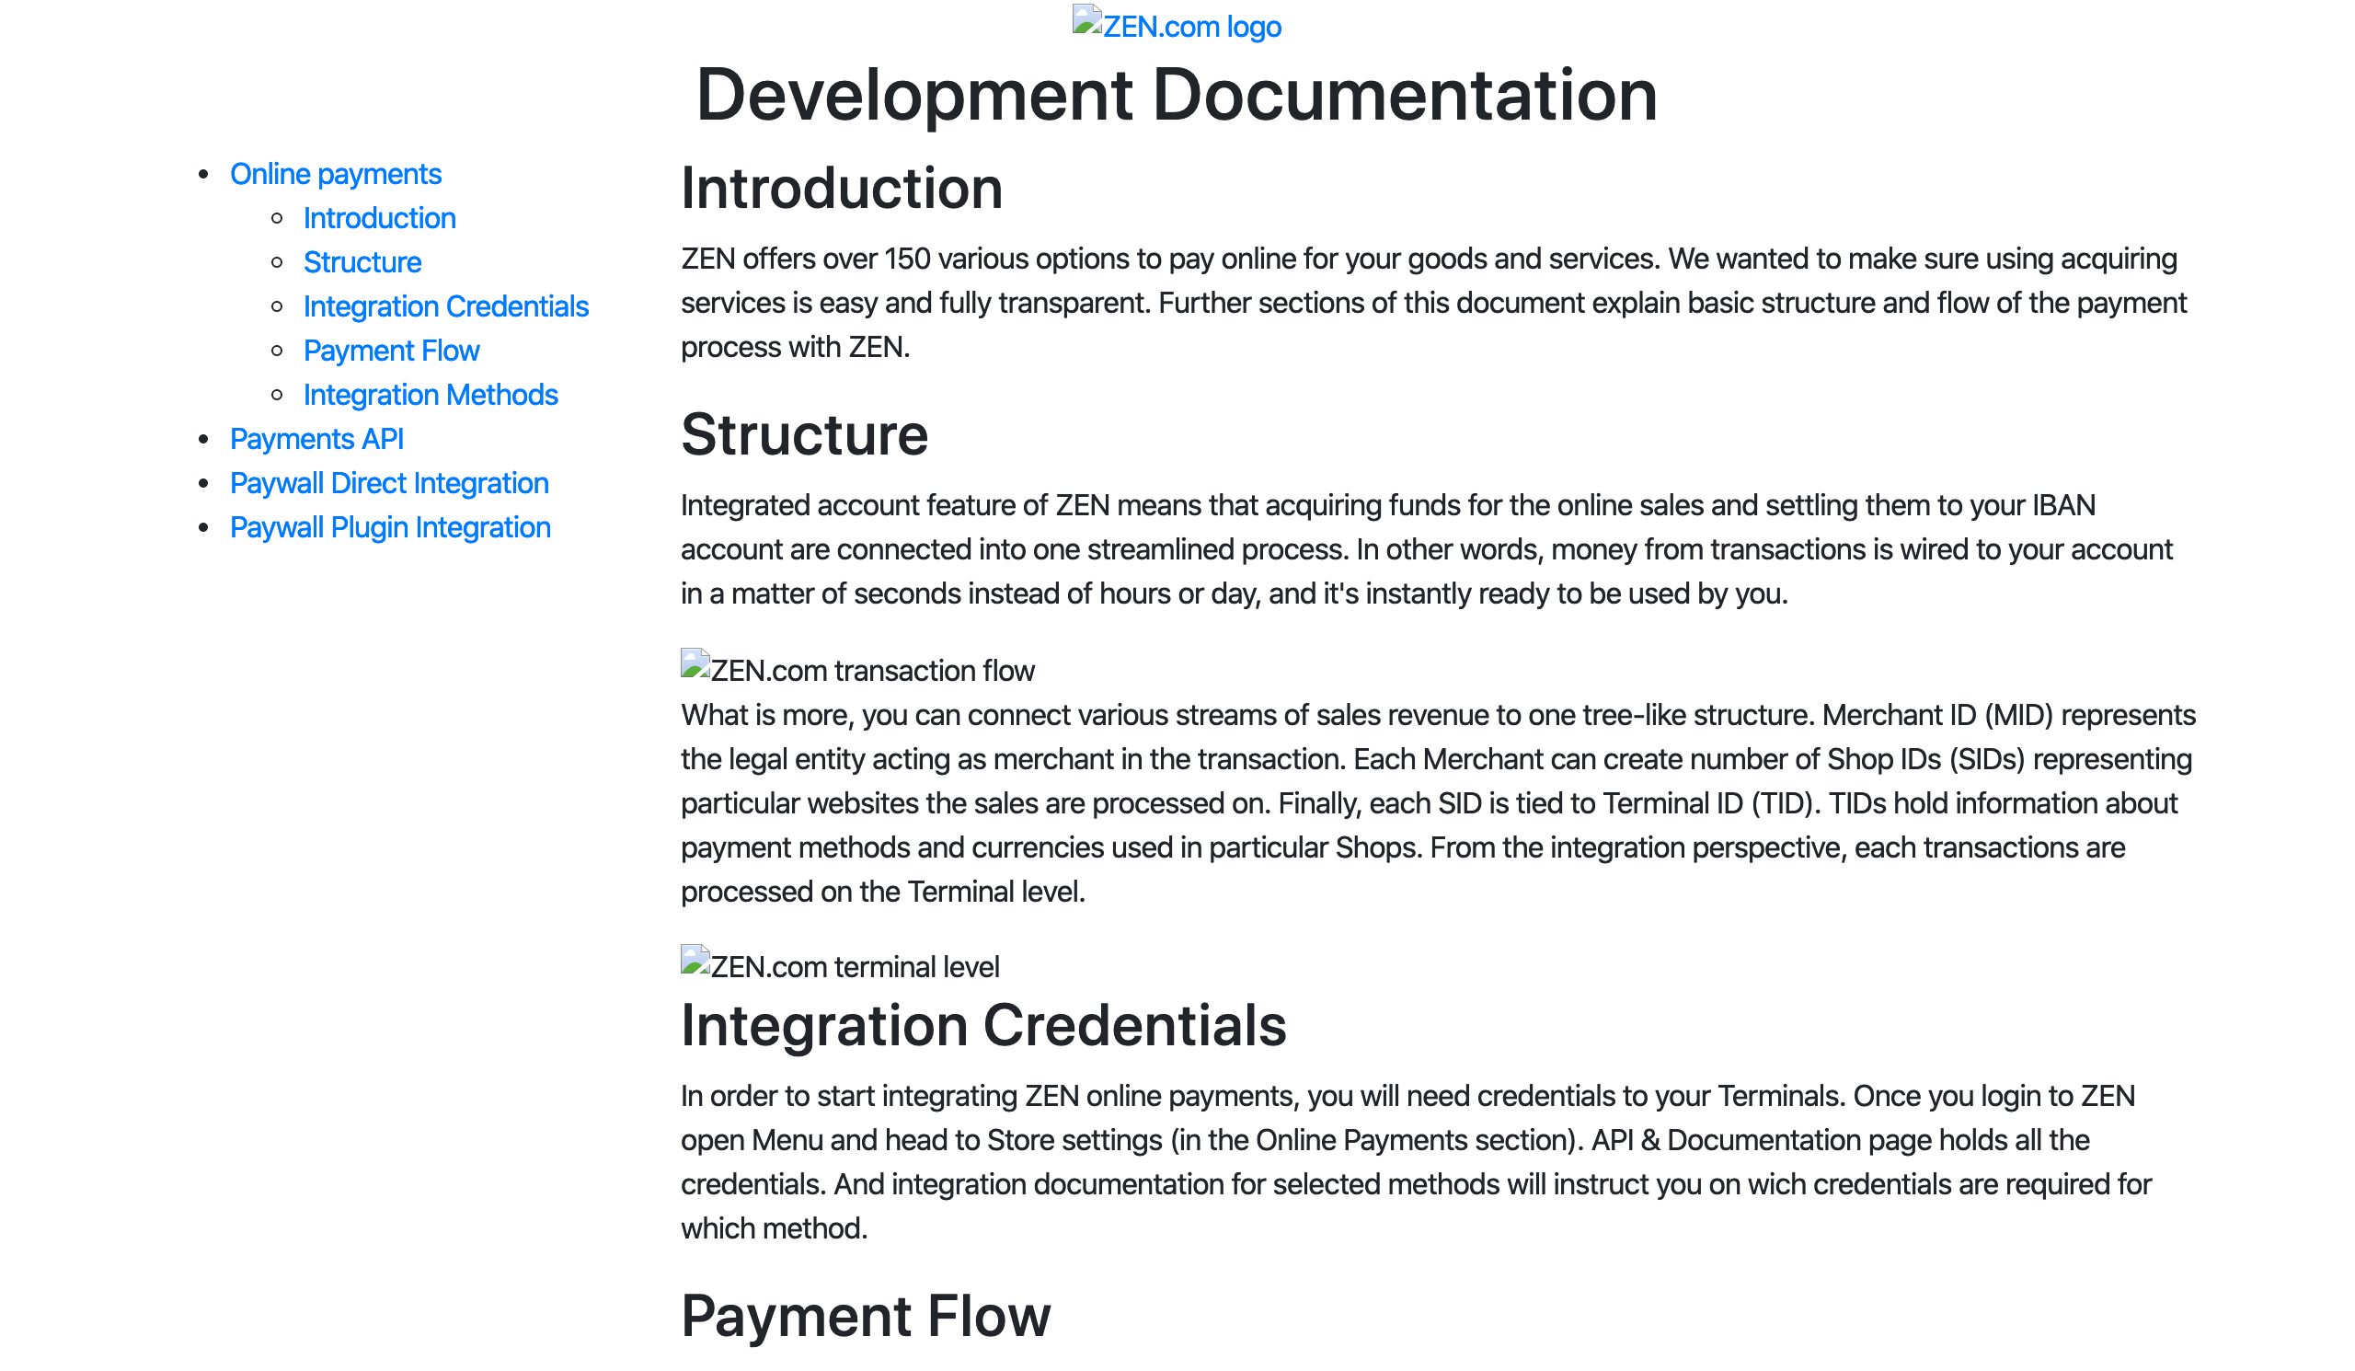The image size is (2355, 1371).
Task: Select the Structure sidebar link
Action: 362,261
